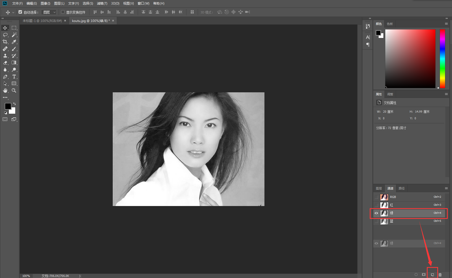Select the Hand tool
The width and height of the screenshot is (452, 278).
(x=5, y=90)
